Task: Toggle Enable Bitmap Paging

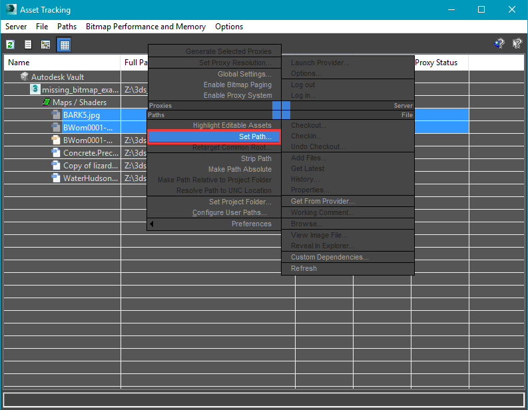Action: (x=238, y=85)
